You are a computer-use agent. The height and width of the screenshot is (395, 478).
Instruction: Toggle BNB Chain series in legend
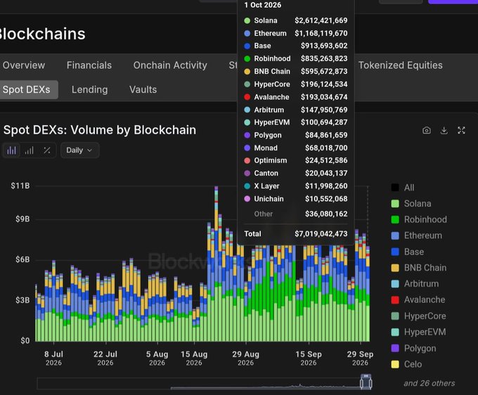pos(419,268)
